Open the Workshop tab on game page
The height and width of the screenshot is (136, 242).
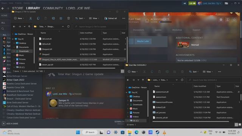click(177, 30)
